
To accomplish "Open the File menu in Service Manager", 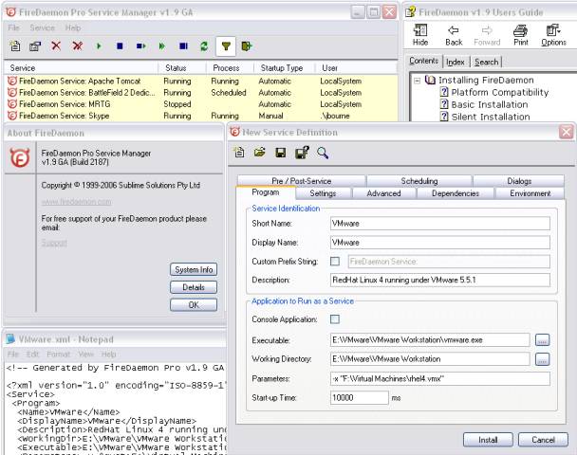I will tap(13, 27).
